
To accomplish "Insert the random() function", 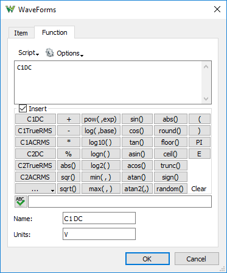I will 170,189.
